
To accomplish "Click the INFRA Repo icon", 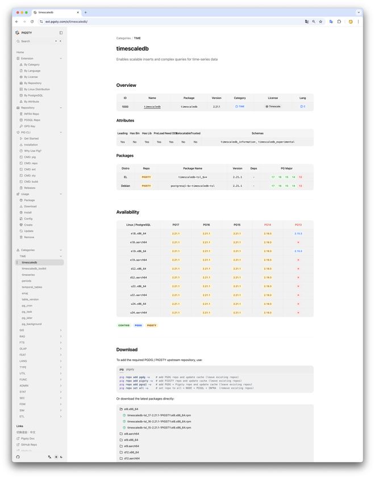I will pyautogui.click(x=21, y=114).
